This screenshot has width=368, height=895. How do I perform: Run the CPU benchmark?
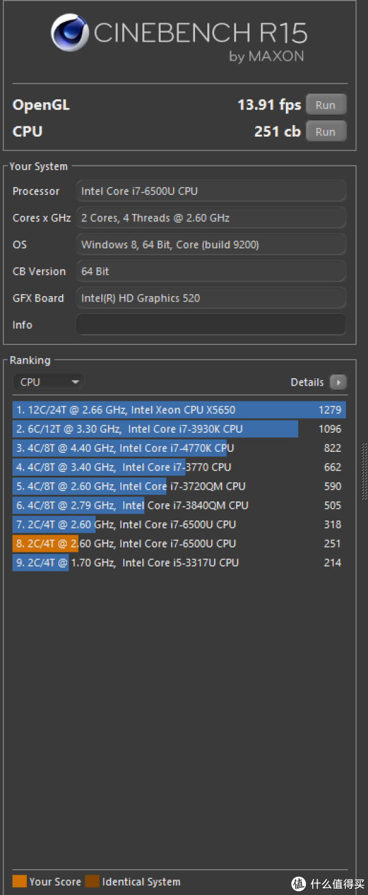coord(326,131)
